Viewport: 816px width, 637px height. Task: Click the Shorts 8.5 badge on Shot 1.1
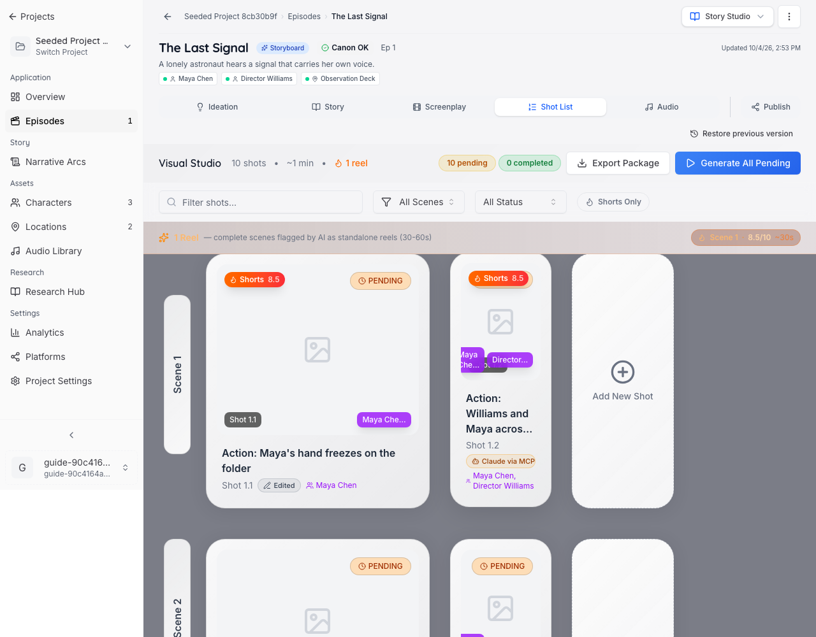[x=254, y=280]
